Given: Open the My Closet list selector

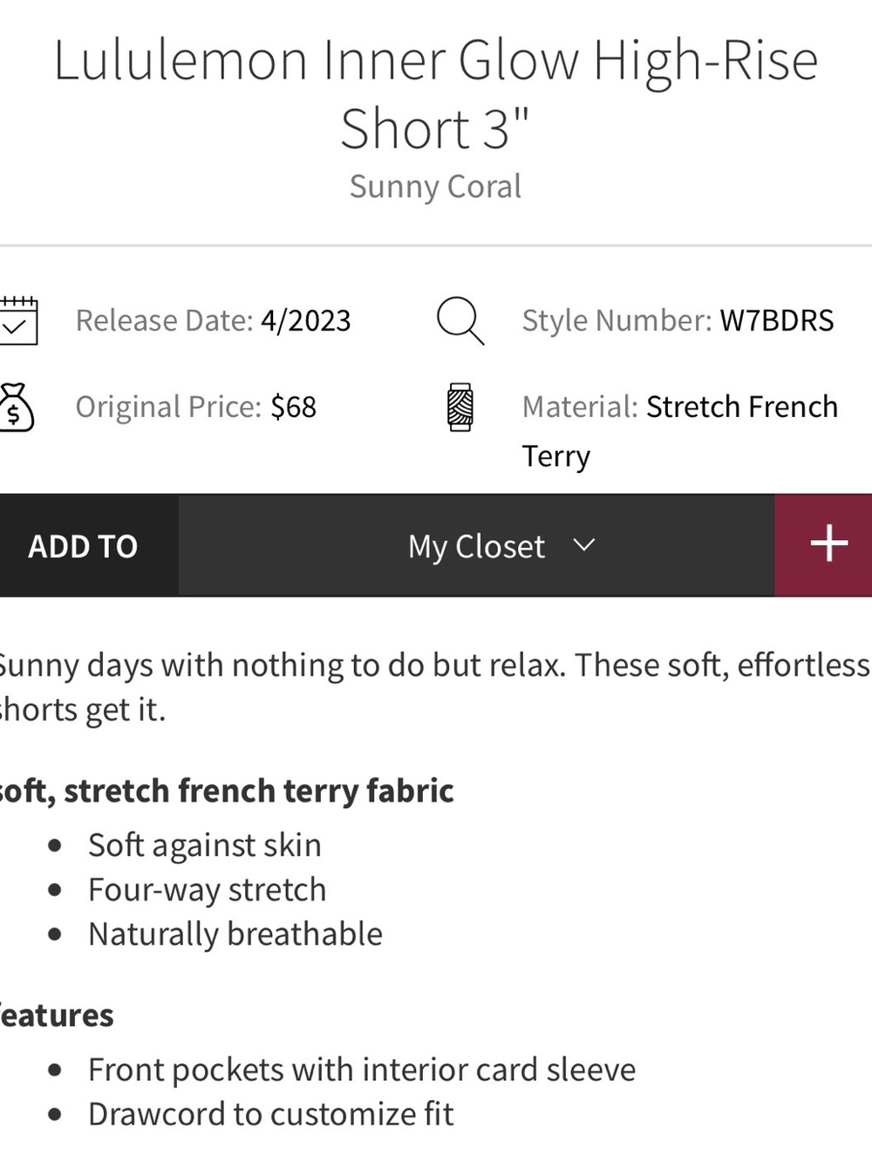Looking at the screenshot, I should [x=477, y=545].
